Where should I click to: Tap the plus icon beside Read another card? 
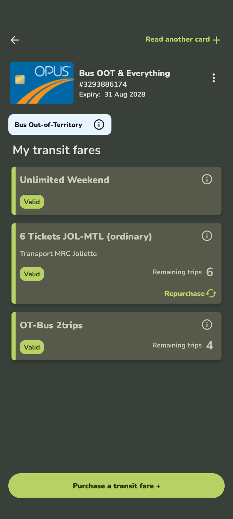(x=216, y=40)
